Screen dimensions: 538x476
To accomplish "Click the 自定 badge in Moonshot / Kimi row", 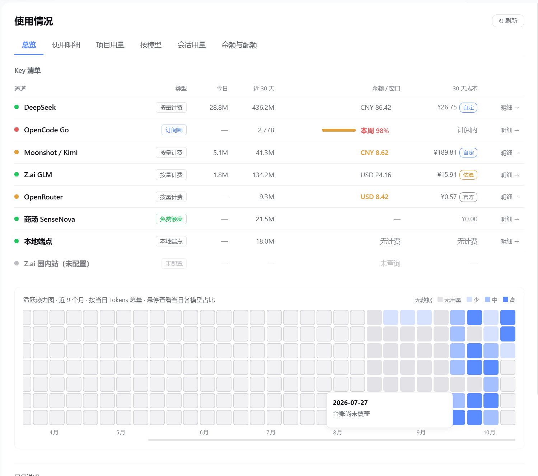I will (x=468, y=153).
